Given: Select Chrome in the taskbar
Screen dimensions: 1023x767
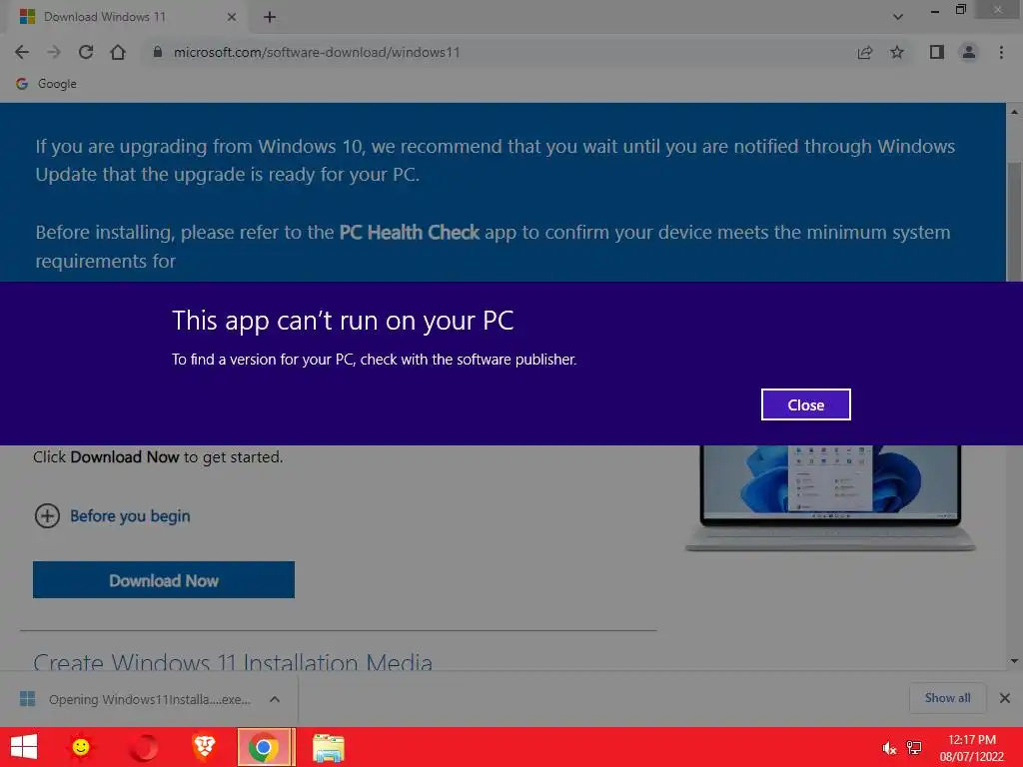Looking at the screenshot, I should click(x=264, y=747).
